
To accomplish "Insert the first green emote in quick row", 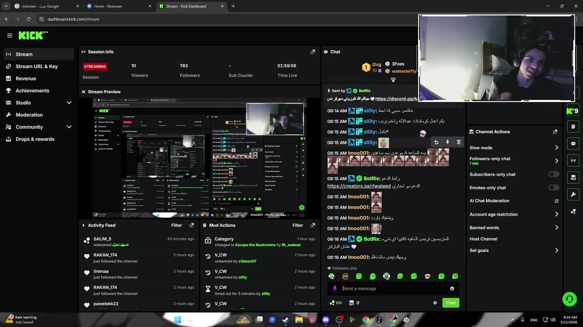I will click(x=332, y=276).
